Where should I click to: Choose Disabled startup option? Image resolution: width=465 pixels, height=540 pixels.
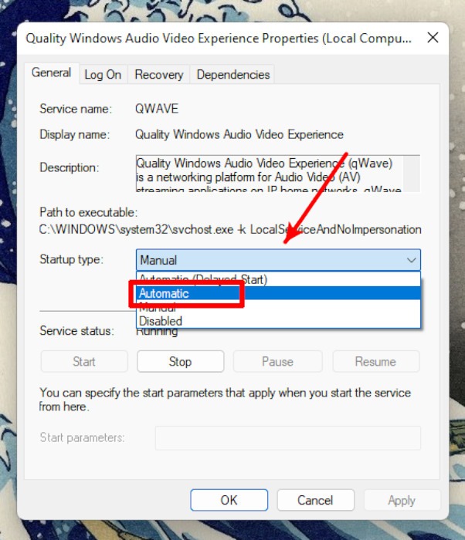(x=278, y=321)
